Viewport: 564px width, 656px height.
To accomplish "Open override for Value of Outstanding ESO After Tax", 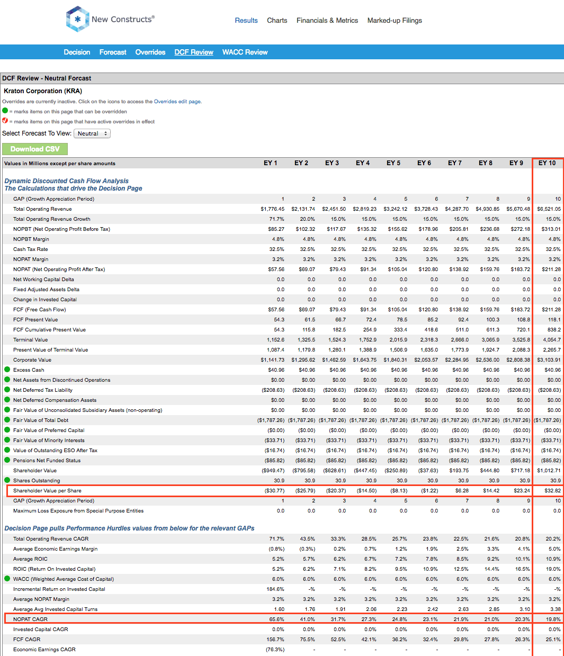I will coord(7,450).
